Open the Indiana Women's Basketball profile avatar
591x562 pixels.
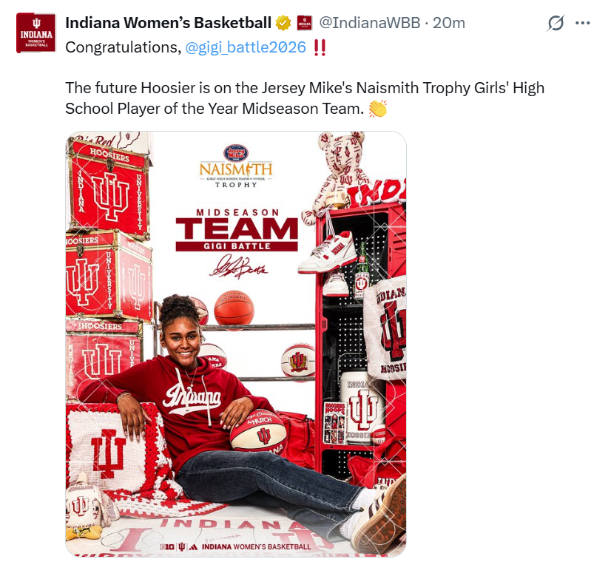pos(36,33)
